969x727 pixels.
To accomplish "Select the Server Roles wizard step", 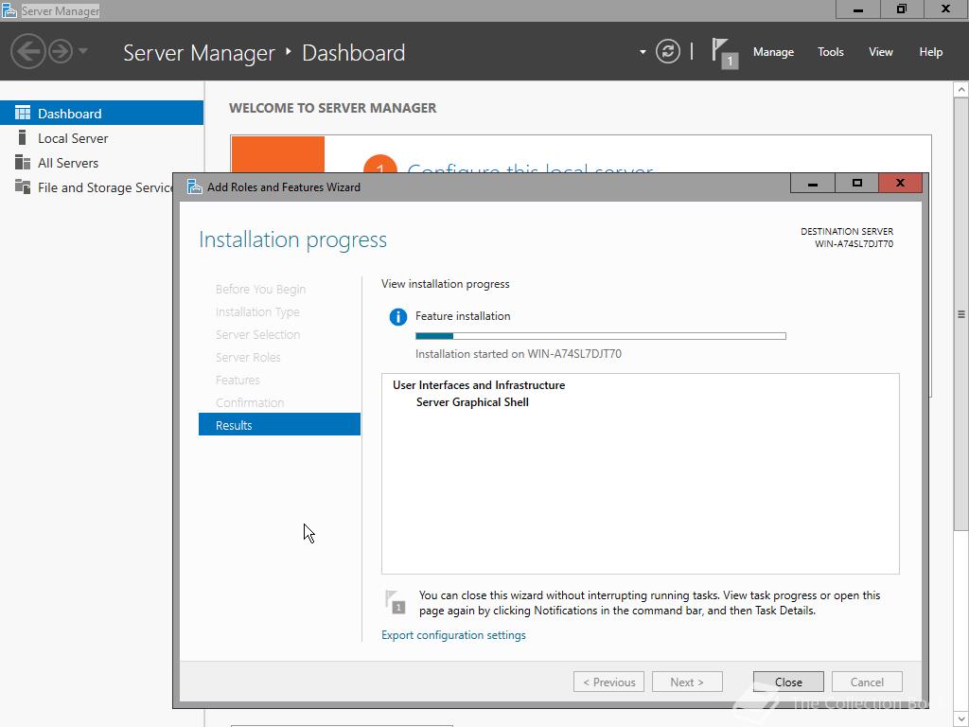I will tap(248, 357).
